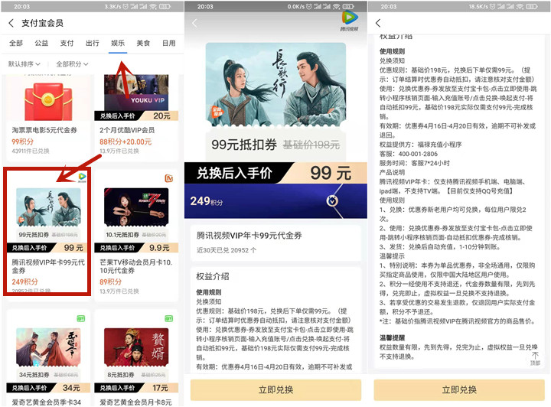Viewport: 551px width, 407px height.
Task: Tap 芒果TV移动会员月卡 card title
Action: coord(136,266)
